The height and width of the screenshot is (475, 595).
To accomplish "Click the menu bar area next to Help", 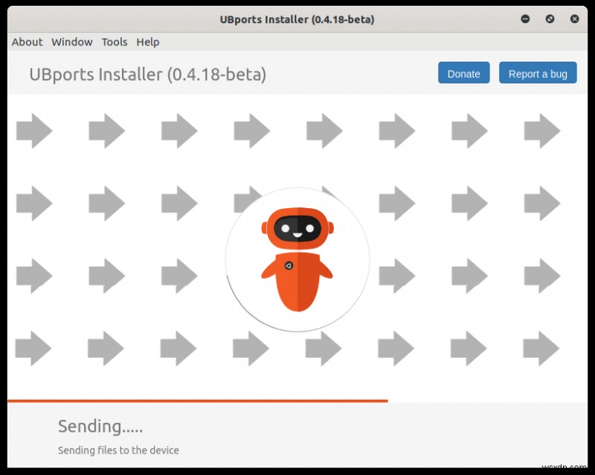I will click(x=223, y=42).
